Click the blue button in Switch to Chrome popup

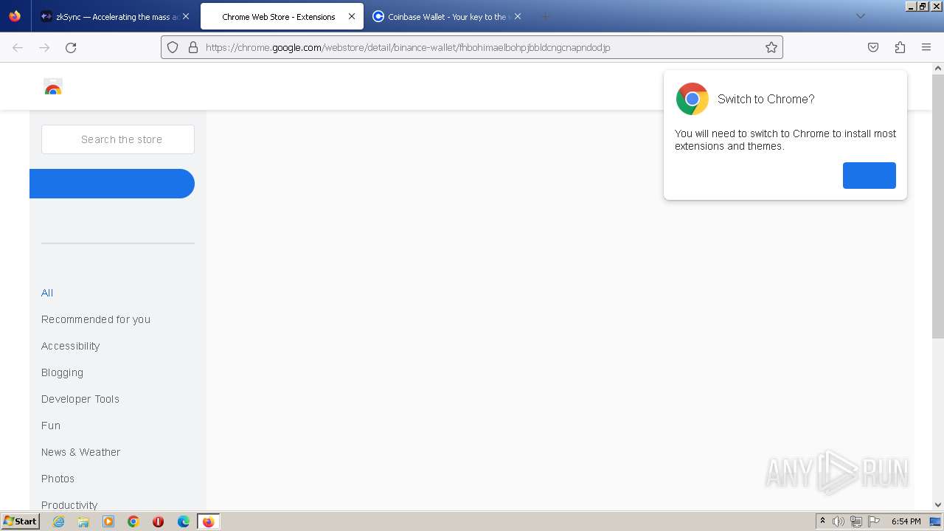coord(870,176)
